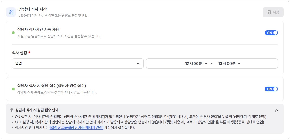Click the fork and knife meal icon

pyautogui.click(x=11, y=12)
